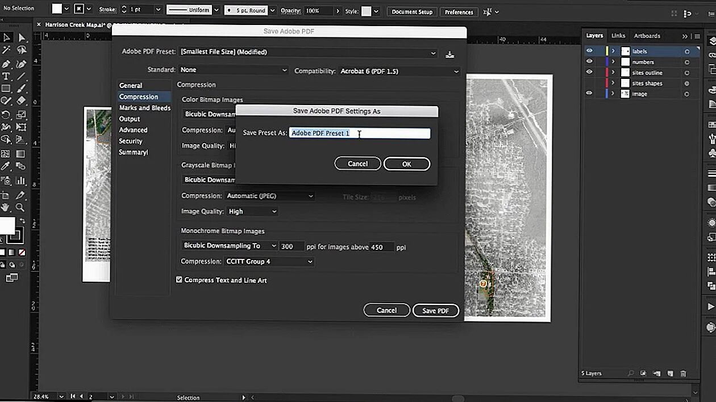
Task: Open the Security section
Action: [x=131, y=141]
